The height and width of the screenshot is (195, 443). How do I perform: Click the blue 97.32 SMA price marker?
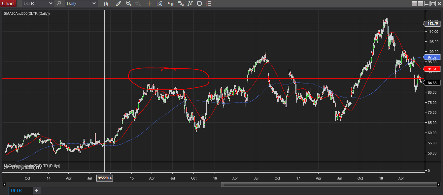pyautogui.click(x=432, y=57)
